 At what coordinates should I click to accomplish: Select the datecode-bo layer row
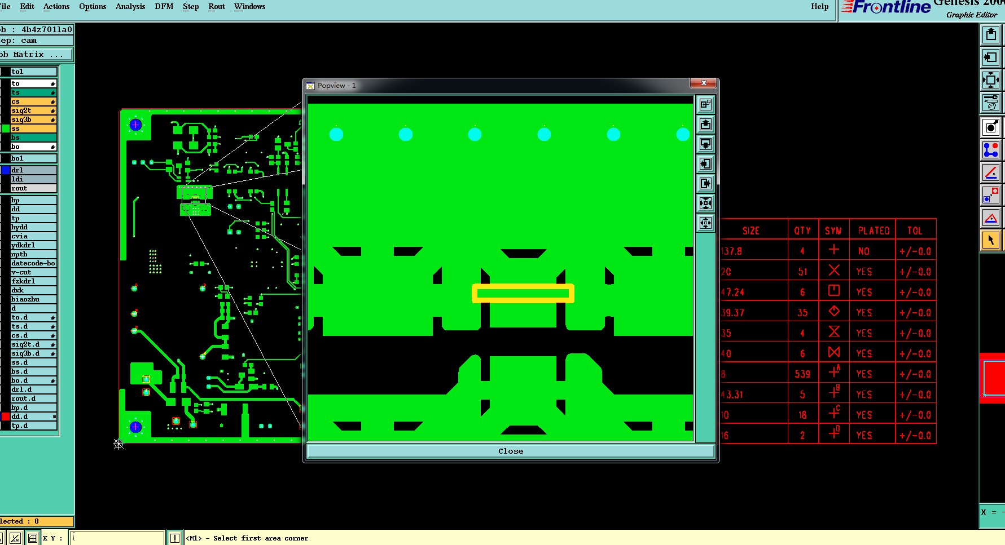point(34,263)
